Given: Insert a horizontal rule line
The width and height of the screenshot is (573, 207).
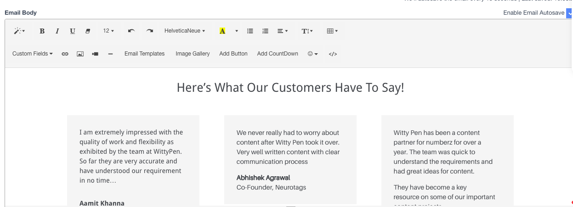Looking at the screenshot, I should click(x=110, y=54).
